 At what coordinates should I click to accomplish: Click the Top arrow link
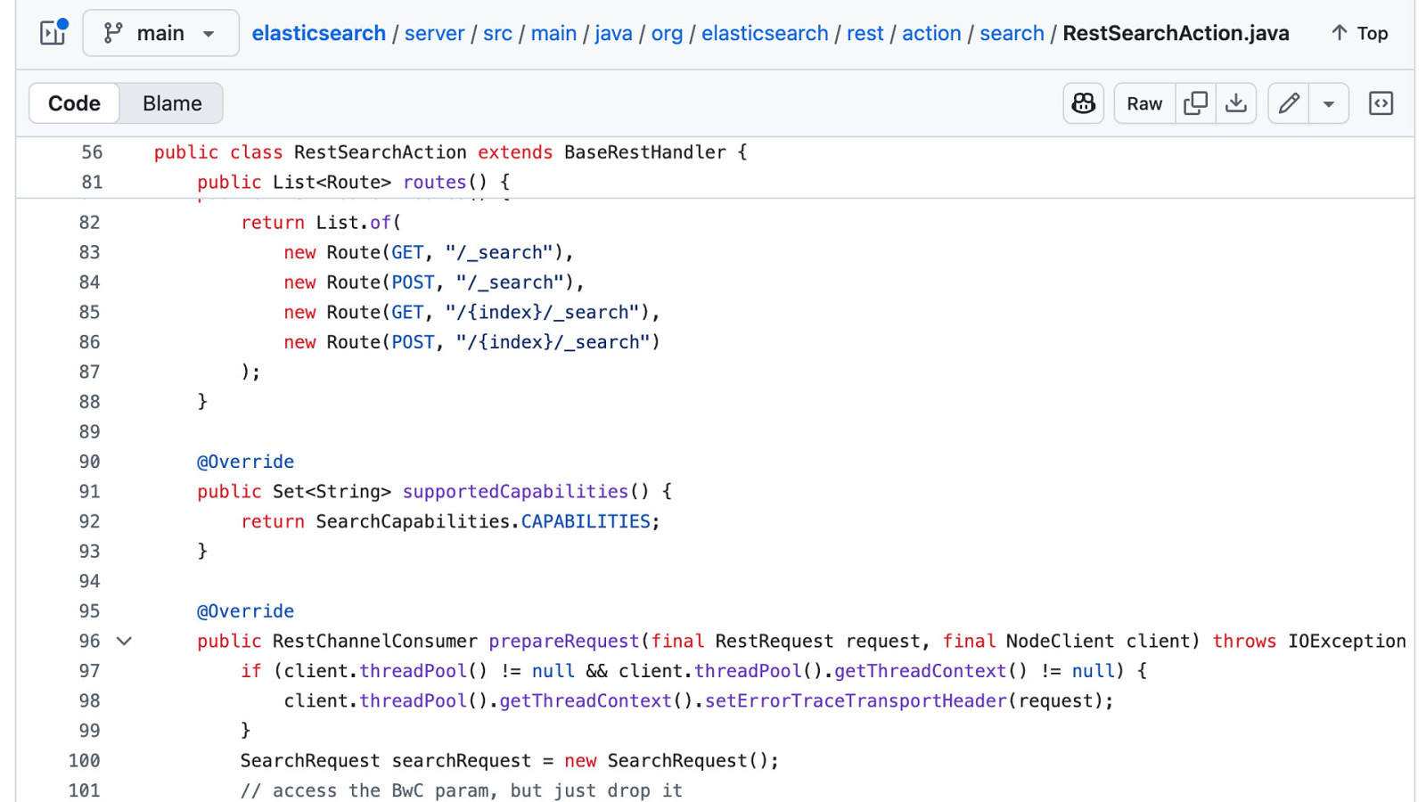point(1359,33)
